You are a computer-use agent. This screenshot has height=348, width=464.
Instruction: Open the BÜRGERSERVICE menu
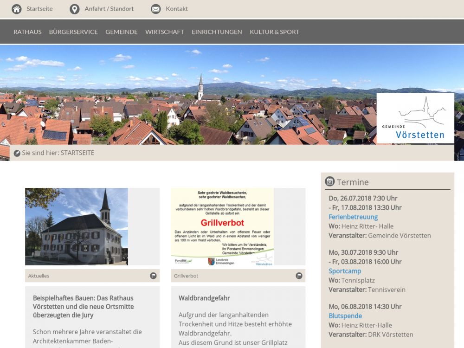pos(73,32)
